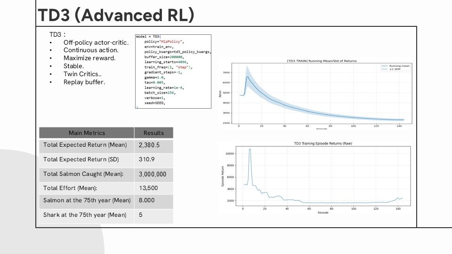
Task: Select the TD3 model code snippet image
Action: pos(173,71)
